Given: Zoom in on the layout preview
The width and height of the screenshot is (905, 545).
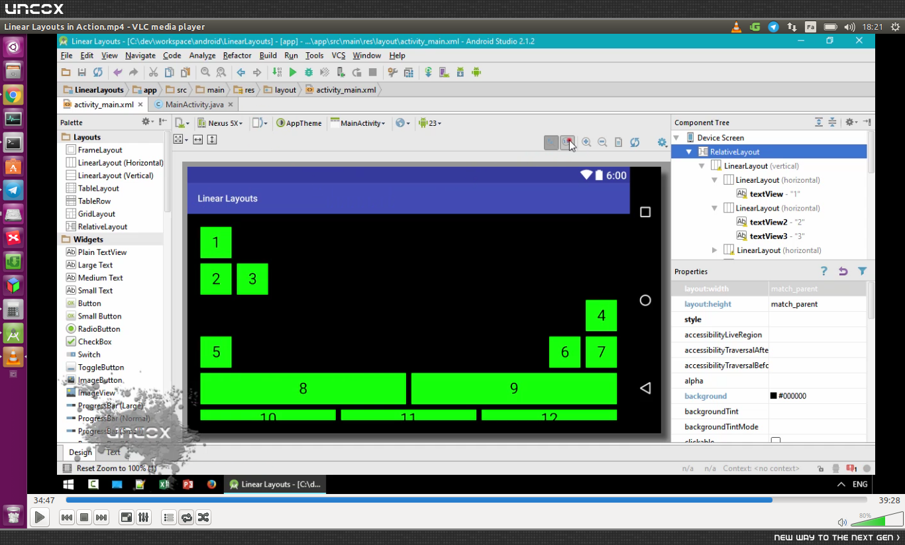Looking at the screenshot, I should pos(586,142).
